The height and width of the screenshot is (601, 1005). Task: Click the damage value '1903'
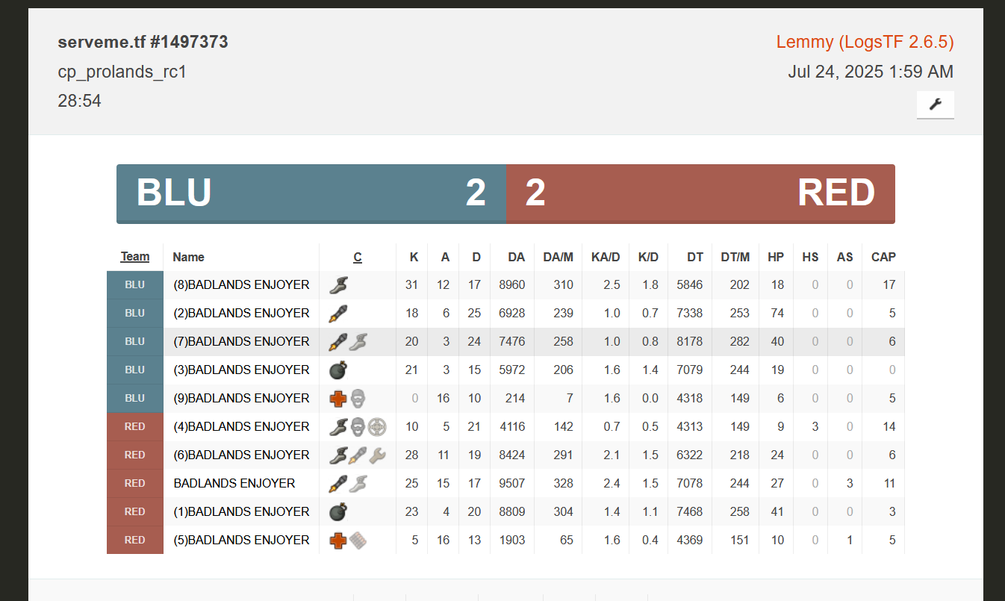pos(511,540)
